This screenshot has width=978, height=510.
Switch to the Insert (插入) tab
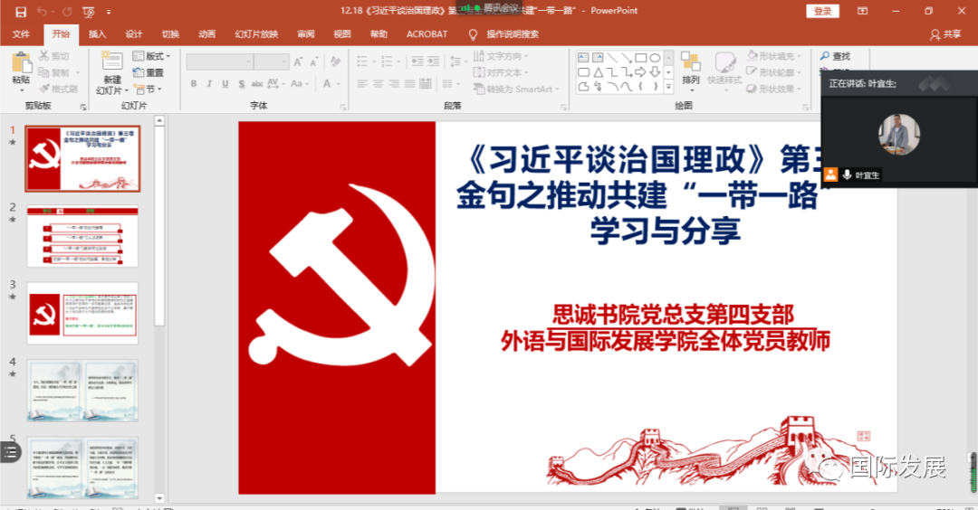point(97,34)
